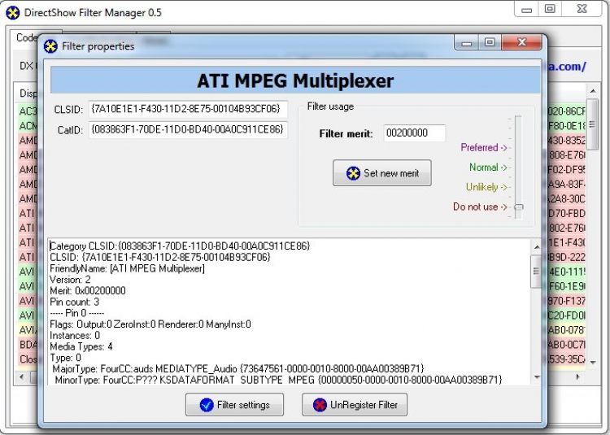The height and width of the screenshot is (435, 610).
Task: Click UnRegister Filter button
Action: click(355, 405)
